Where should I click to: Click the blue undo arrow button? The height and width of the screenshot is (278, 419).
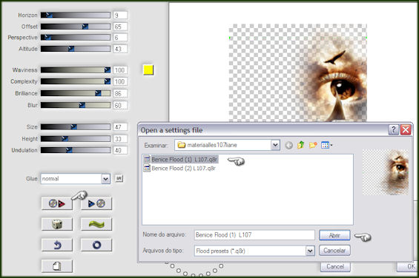point(57,245)
